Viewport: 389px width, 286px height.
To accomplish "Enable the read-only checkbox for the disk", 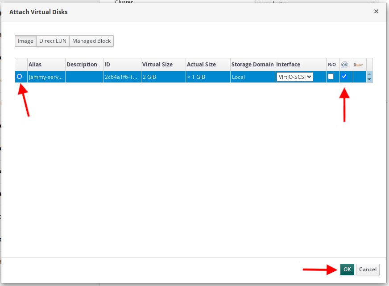I will pos(331,77).
